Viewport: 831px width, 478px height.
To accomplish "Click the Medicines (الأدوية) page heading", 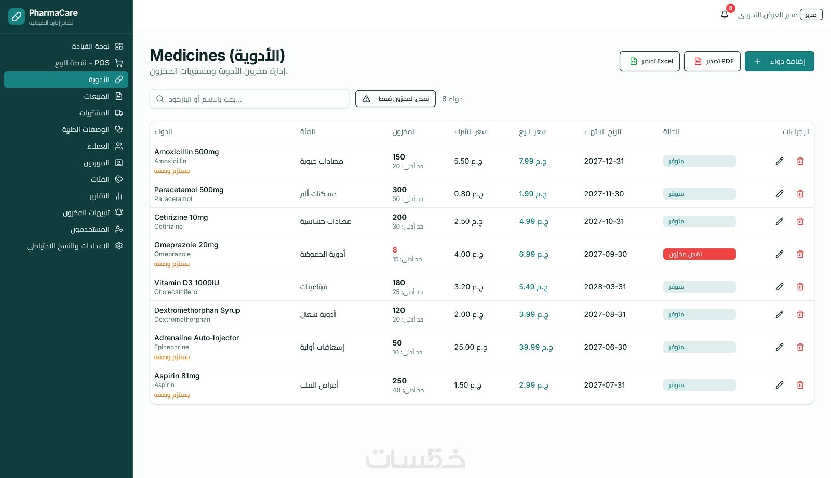I will [217, 55].
